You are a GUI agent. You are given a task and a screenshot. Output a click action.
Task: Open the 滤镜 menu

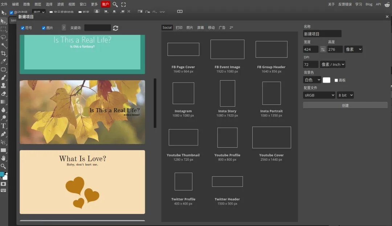(60, 4)
